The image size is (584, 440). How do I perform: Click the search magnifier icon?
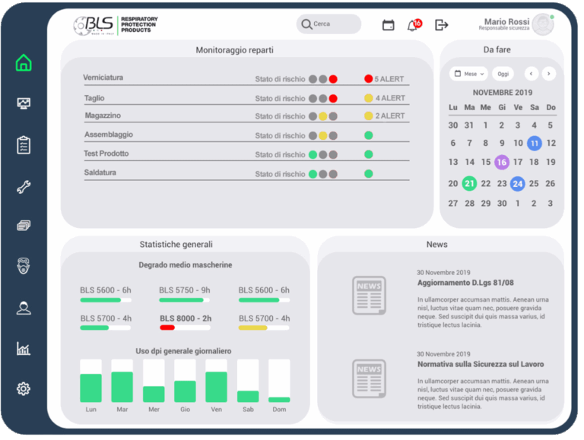306,24
